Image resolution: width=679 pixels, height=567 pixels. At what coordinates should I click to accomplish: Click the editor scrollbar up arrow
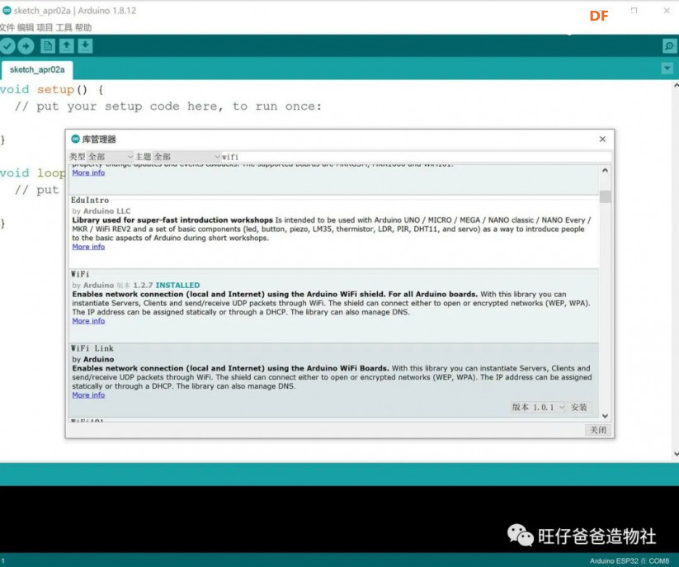(x=676, y=86)
